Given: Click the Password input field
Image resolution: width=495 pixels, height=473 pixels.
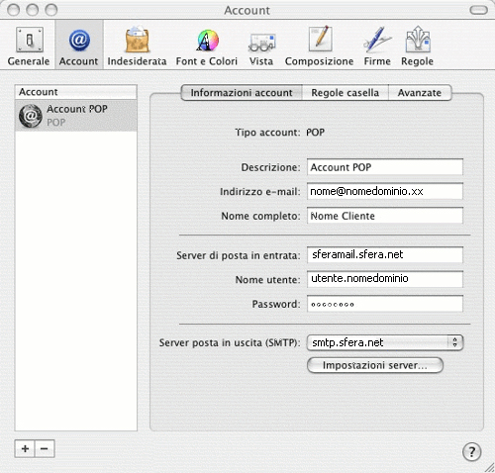Looking at the screenshot, I should [385, 304].
